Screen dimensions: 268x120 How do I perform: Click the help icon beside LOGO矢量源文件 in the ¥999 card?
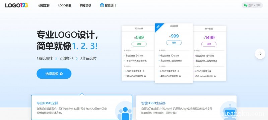pyautogui.click(x=178, y=71)
